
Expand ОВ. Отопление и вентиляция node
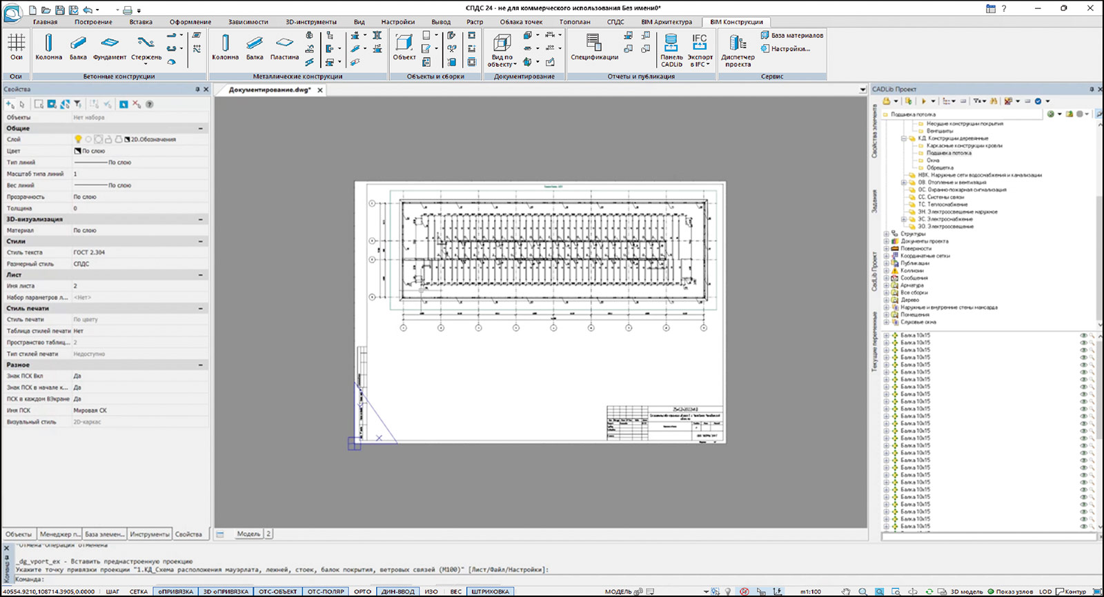(x=903, y=183)
